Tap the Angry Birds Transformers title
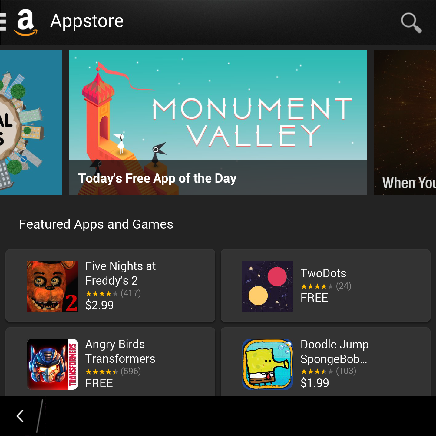Image resolution: width=436 pixels, height=436 pixels. click(120, 352)
